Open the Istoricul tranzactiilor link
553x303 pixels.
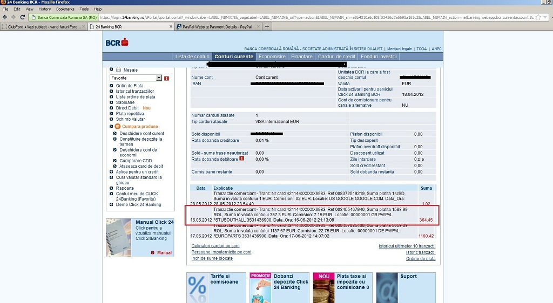134,91
